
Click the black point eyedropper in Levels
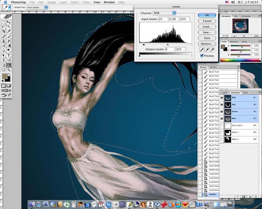pos(201,50)
